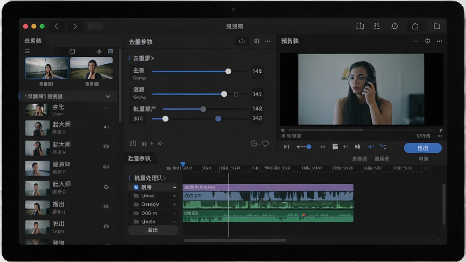This screenshot has width=466, height=262.
Task: Expand the Umevt track dropdown arrow
Action: [x=174, y=196]
